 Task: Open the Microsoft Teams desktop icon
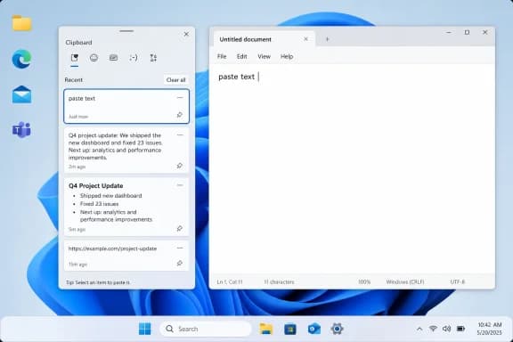21,130
